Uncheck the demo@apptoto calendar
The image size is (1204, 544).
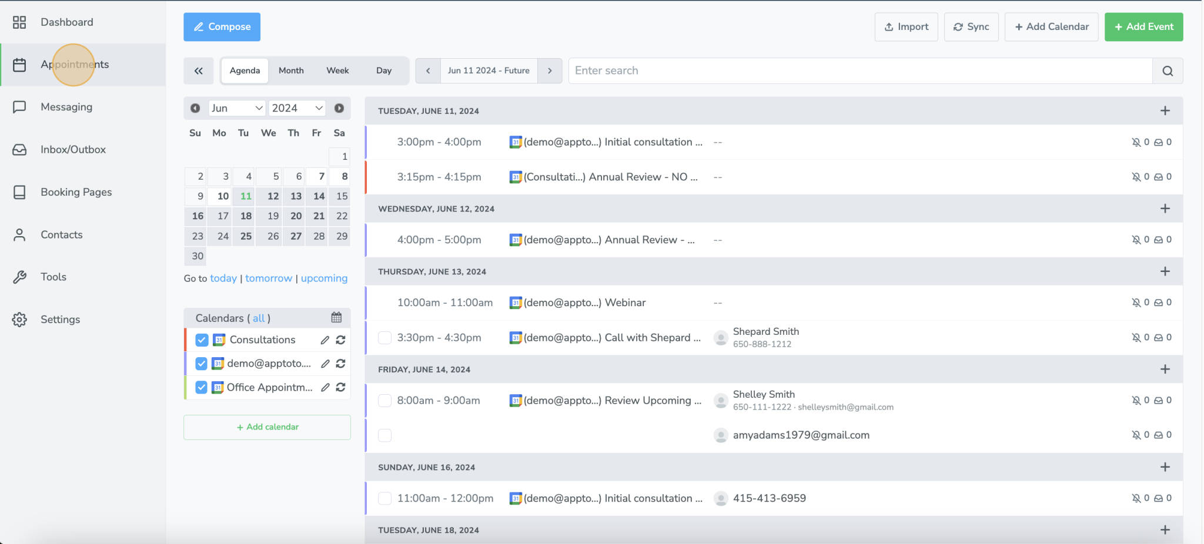[x=202, y=363]
